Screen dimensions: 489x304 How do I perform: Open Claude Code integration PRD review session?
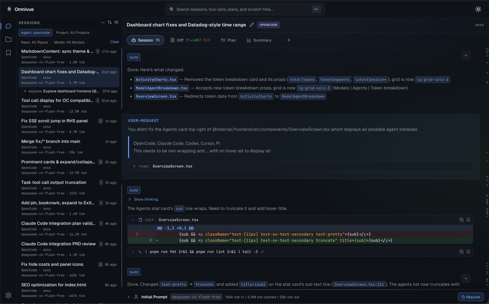(69, 249)
